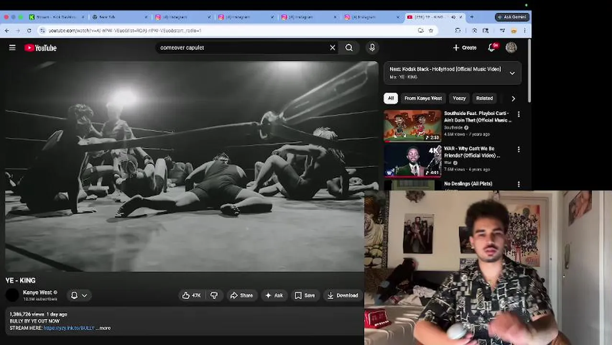Click the Share button under the video
Screen dimensions: 612x345
tap(241, 295)
